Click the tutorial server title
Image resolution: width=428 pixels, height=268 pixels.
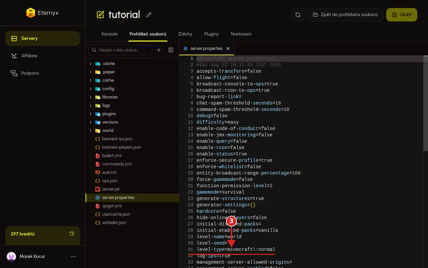pos(124,15)
